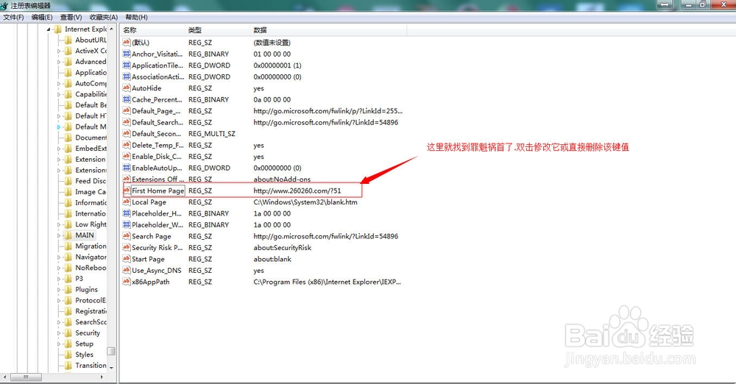Viewport: 736px width, 384px height.
Task: Click the binary icon of Placeholder_W... value
Action: pyautogui.click(x=127, y=225)
